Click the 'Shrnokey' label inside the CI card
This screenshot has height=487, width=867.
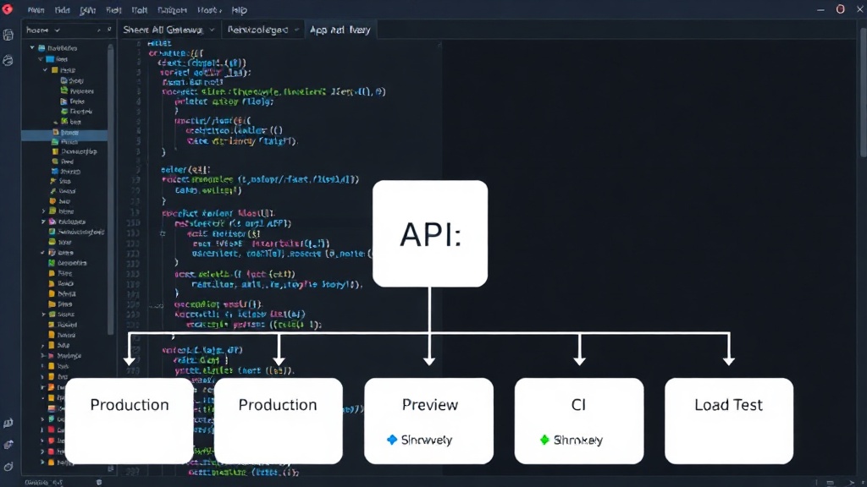click(x=577, y=440)
